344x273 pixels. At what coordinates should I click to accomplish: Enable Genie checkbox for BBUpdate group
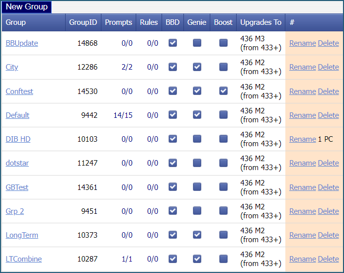(197, 43)
